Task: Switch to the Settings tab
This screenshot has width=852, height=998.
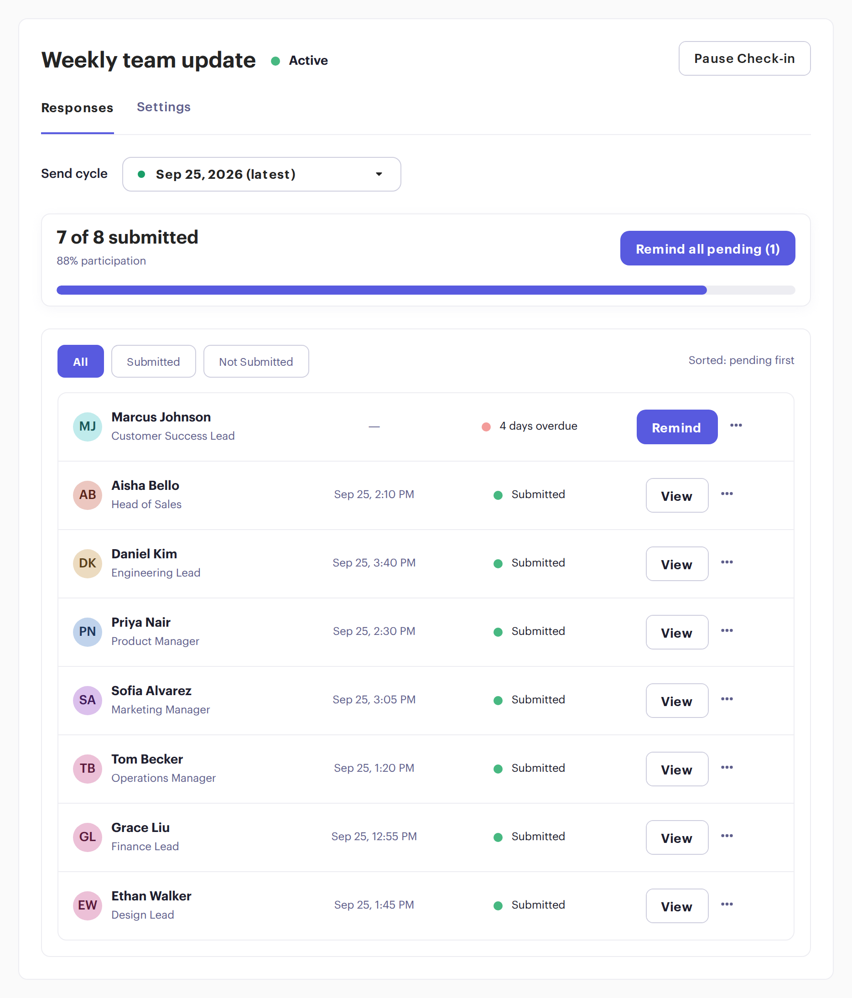Action: coord(164,107)
